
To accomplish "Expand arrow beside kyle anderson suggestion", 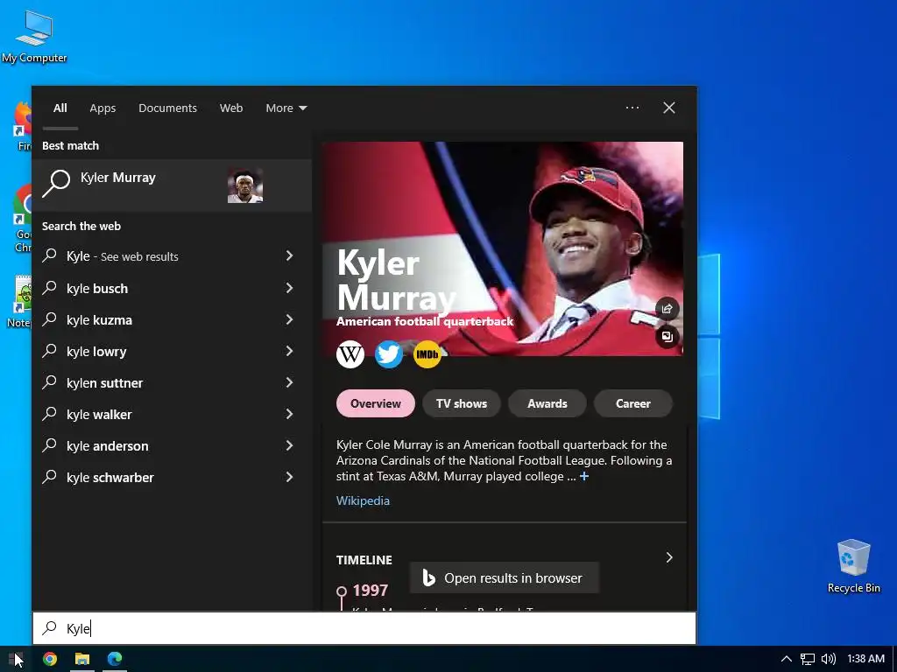I will (289, 445).
